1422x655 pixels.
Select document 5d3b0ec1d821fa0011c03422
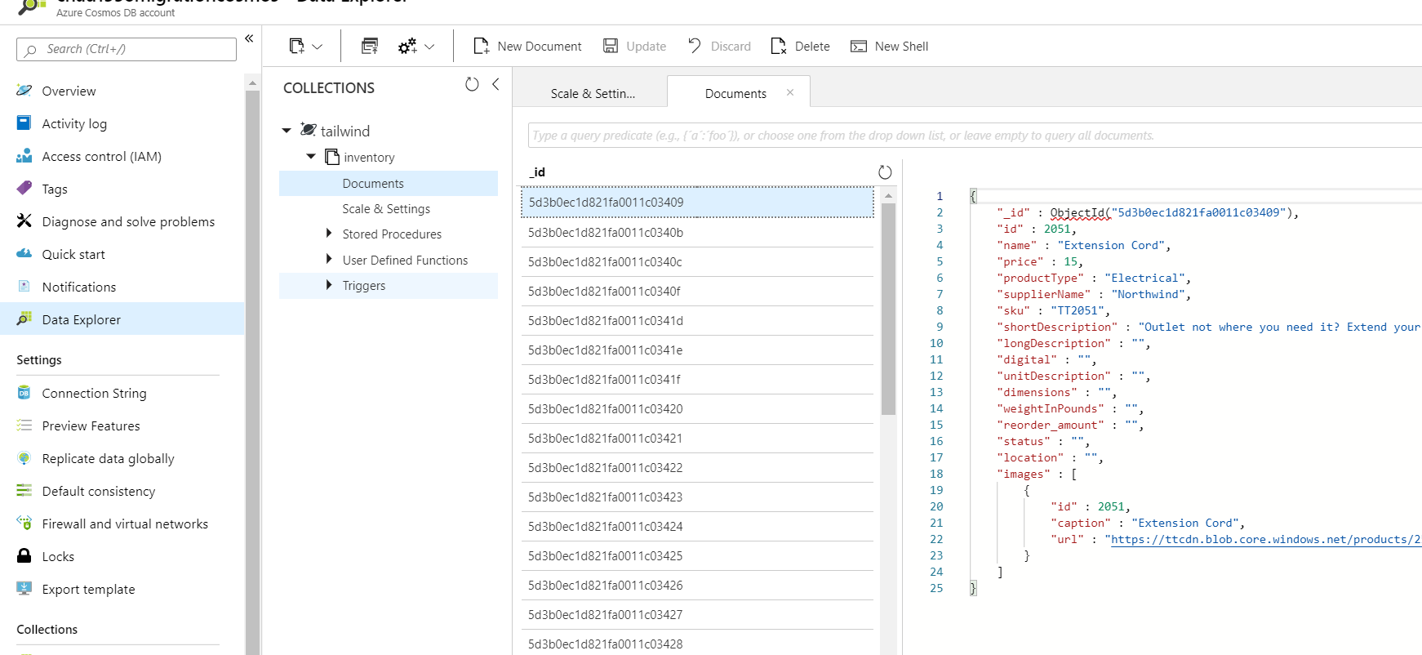click(697, 468)
